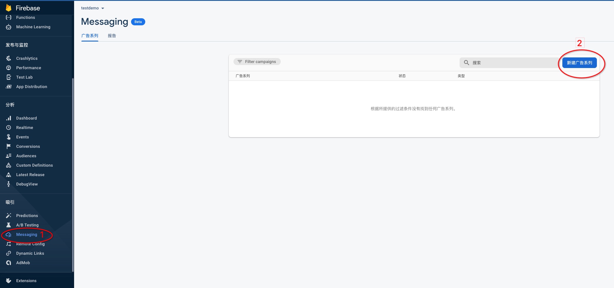Screen dimensions: 614x288
Task: Open the Functions sidebar icon
Action: tap(9, 17)
